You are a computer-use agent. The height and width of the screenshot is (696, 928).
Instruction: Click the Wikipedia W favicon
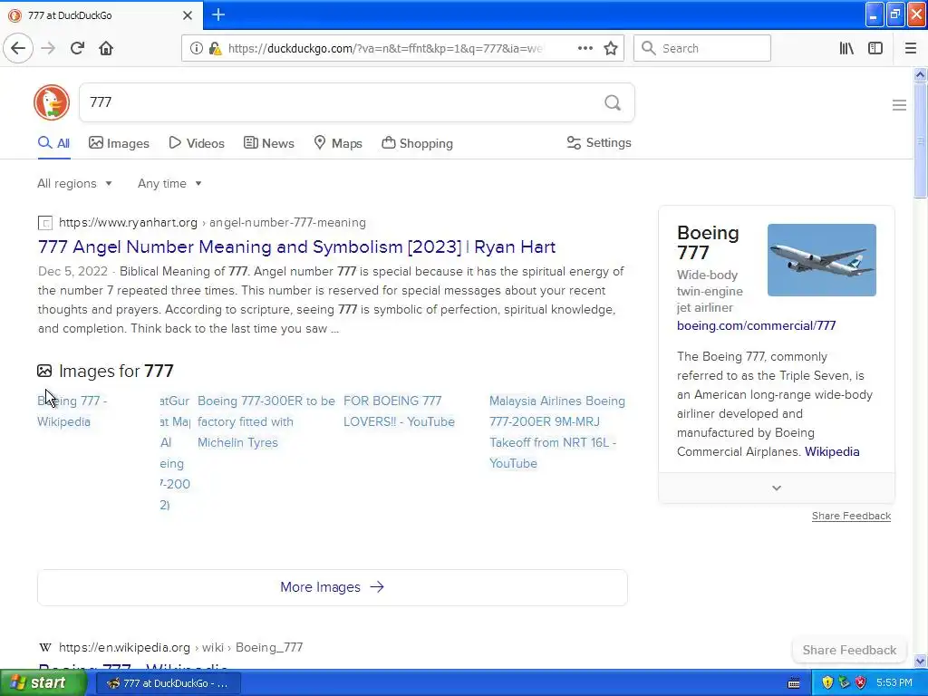point(45,647)
